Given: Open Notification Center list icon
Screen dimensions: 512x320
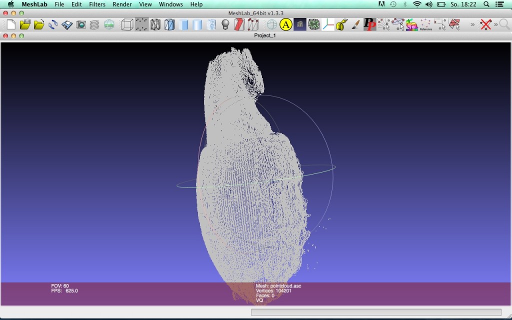Looking at the screenshot, I should pyautogui.click(x=499, y=4).
